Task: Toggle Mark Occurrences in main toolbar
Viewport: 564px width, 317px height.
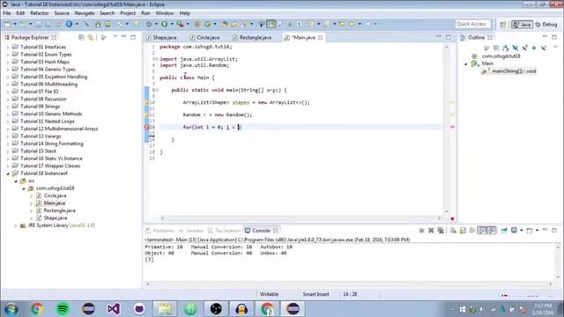Action: point(271,24)
